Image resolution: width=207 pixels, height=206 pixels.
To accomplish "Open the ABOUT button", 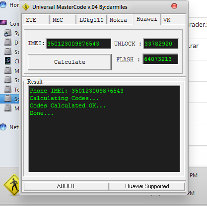I will point(66,186).
